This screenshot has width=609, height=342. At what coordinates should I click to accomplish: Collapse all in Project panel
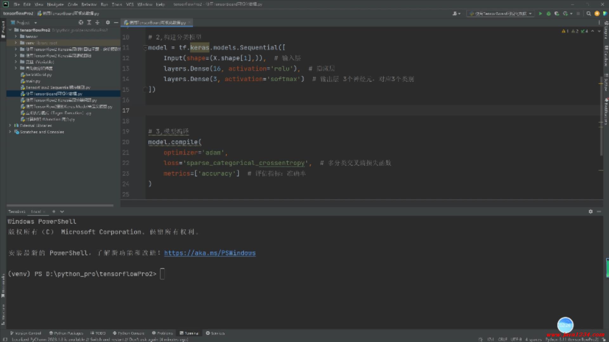click(97, 22)
